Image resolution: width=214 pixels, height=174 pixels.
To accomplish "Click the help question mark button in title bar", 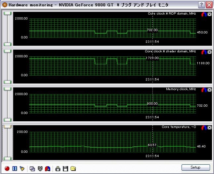I will [x=201, y=5].
